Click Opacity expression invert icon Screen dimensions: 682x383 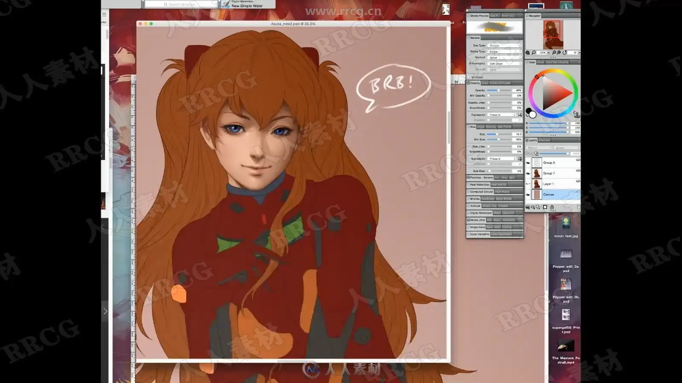(x=520, y=115)
